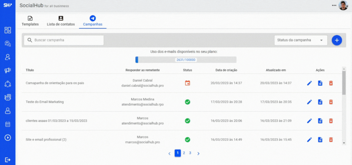Click the Teste do Email Markating title
This screenshot has width=352, height=165.
click(x=45, y=102)
